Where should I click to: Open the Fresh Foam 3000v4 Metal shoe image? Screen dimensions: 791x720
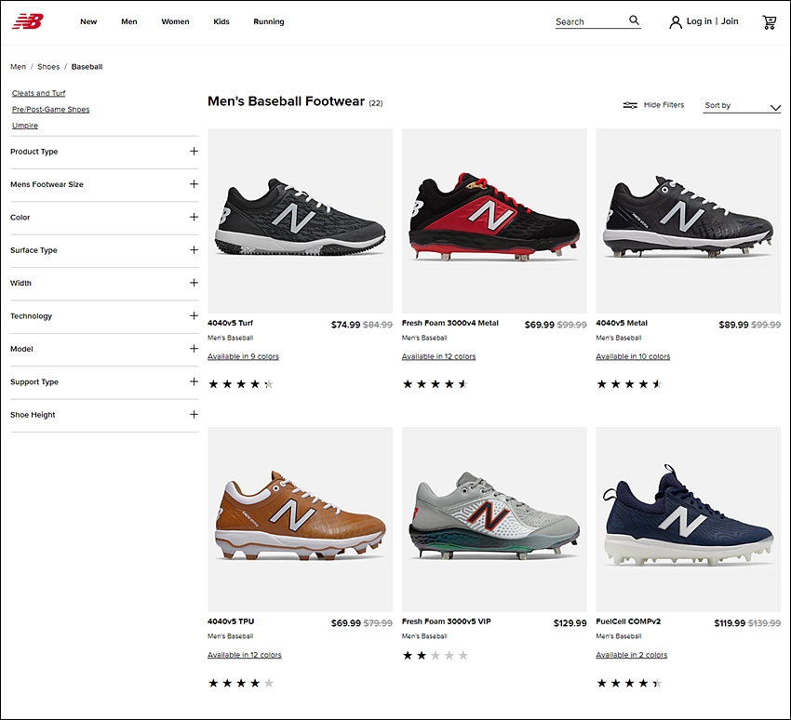pyautogui.click(x=494, y=220)
